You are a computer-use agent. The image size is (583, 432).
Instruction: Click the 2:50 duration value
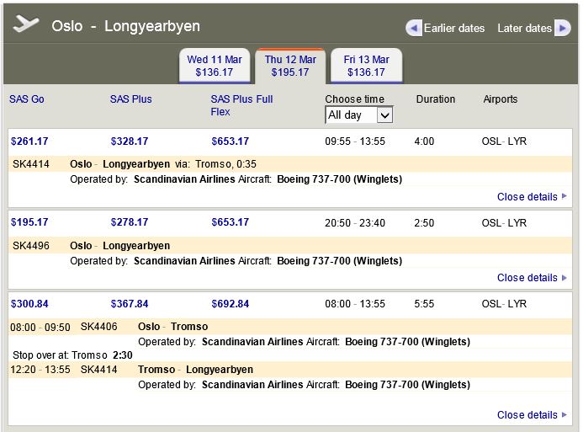pyautogui.click(x=424, y=223)
